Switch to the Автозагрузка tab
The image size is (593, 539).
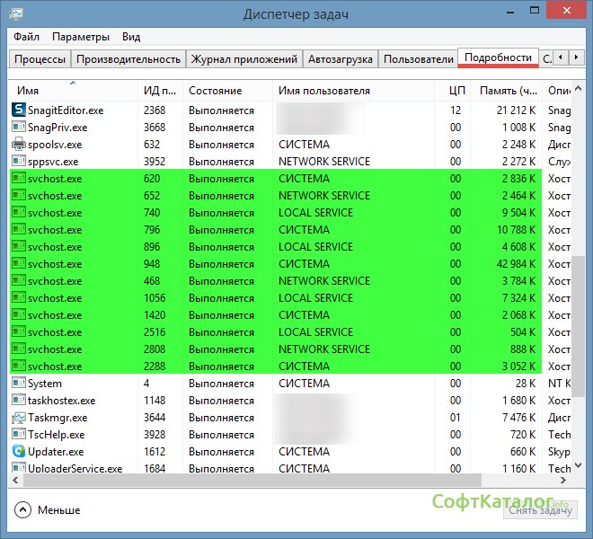click(340, 59)
